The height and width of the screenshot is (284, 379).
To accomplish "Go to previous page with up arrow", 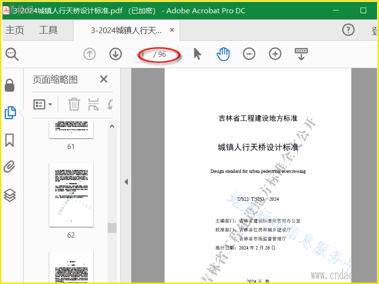I will 90,54.
